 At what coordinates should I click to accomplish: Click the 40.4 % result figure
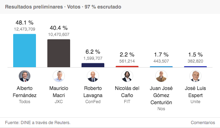coord(59,28)
